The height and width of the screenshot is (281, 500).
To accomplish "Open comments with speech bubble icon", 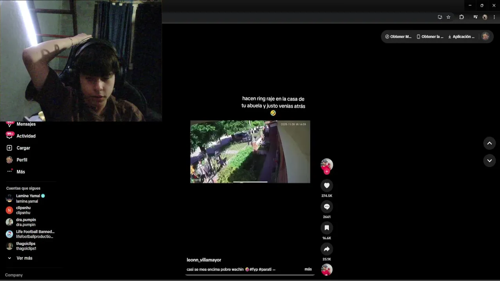I will 327,206.
